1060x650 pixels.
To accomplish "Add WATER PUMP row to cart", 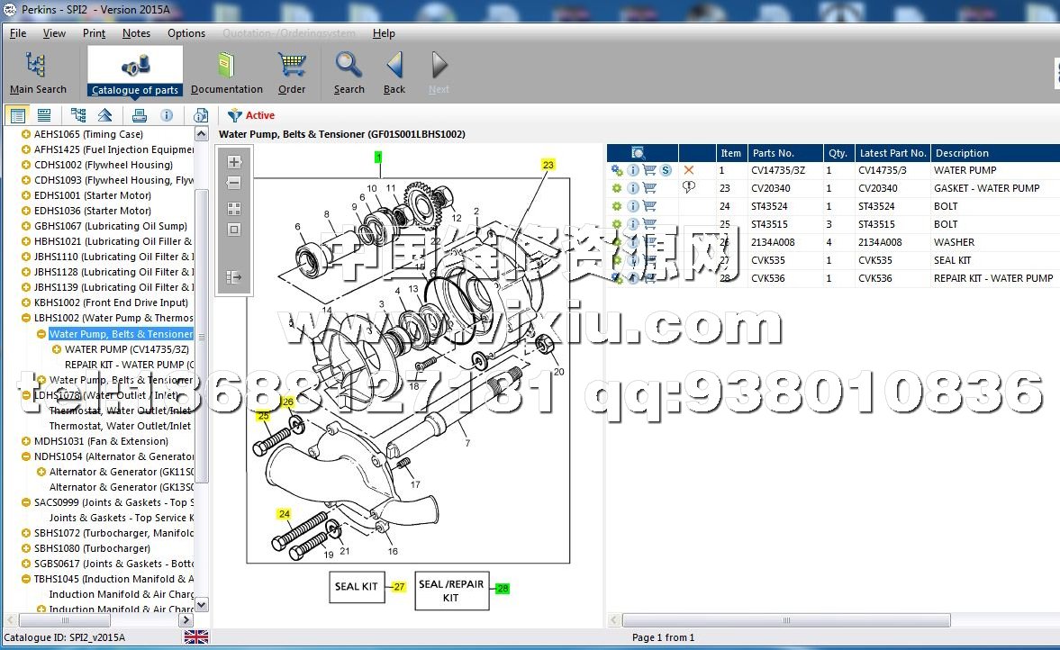I will click(x=649, y=170).
